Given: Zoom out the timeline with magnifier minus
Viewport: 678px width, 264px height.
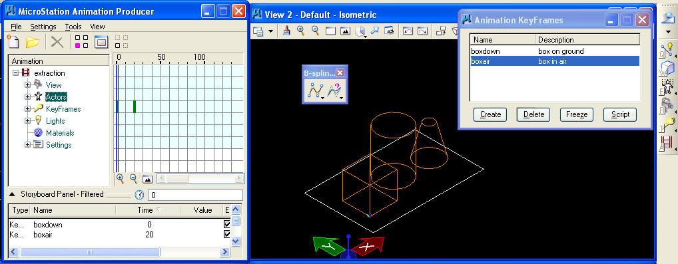Looking at the screenshot, I should click(134, 178).
